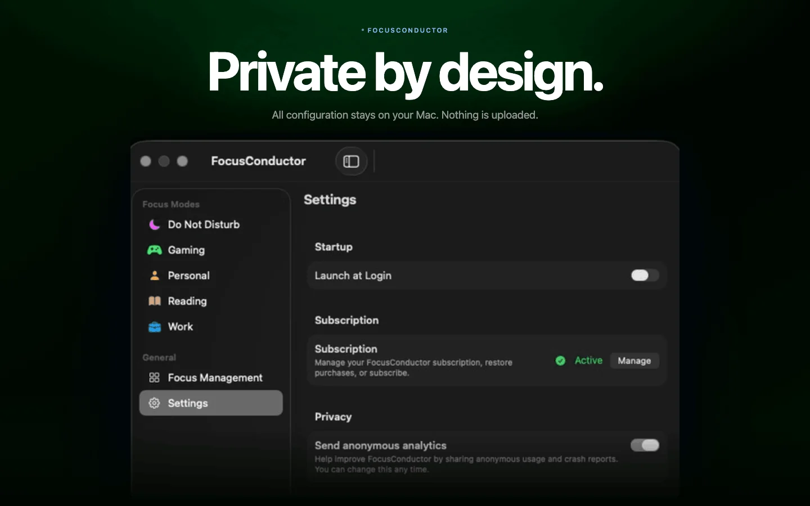Click the zoom window button

point(182,161)
